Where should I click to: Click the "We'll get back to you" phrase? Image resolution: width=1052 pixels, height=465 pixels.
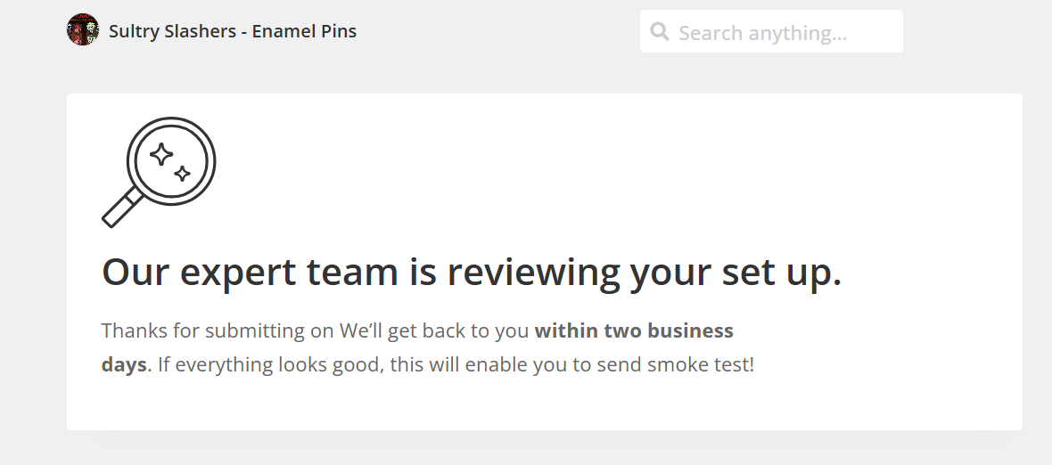pyautogui.click(x=434, y=330)
